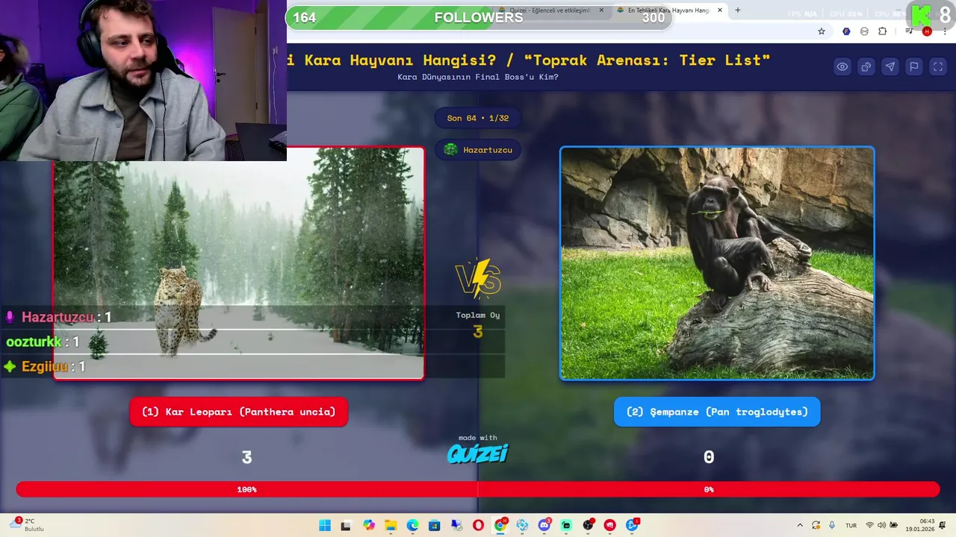
Task: Click the paper plane share icon
Action: (x=890, y=66)
